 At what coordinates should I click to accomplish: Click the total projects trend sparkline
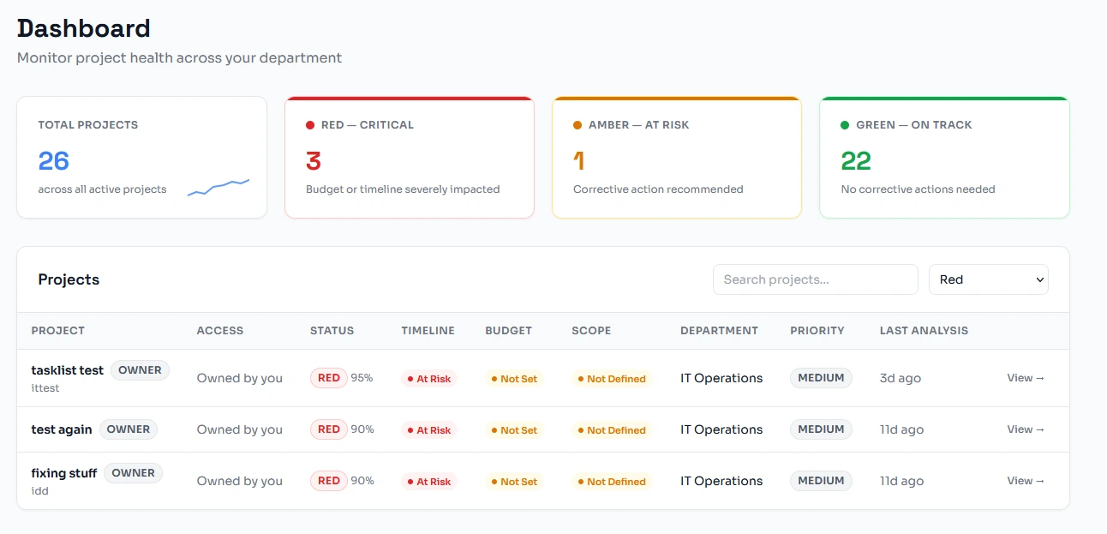point(218,187)
